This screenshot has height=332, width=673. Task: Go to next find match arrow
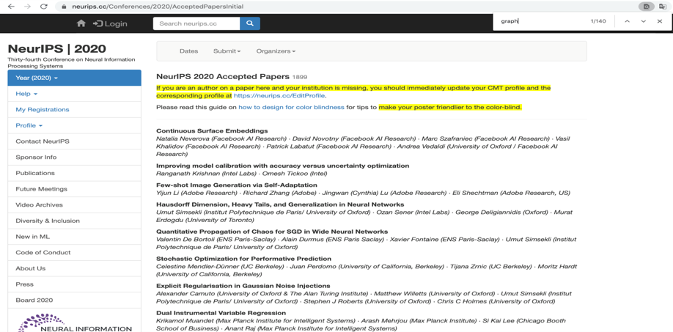[644, 21]
